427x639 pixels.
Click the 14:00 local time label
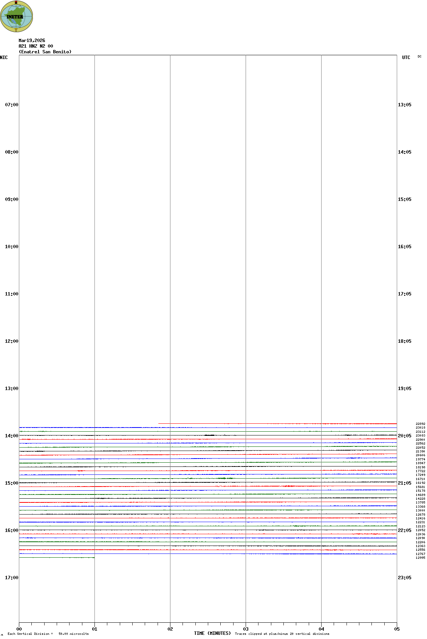click(x=11, y=436)
